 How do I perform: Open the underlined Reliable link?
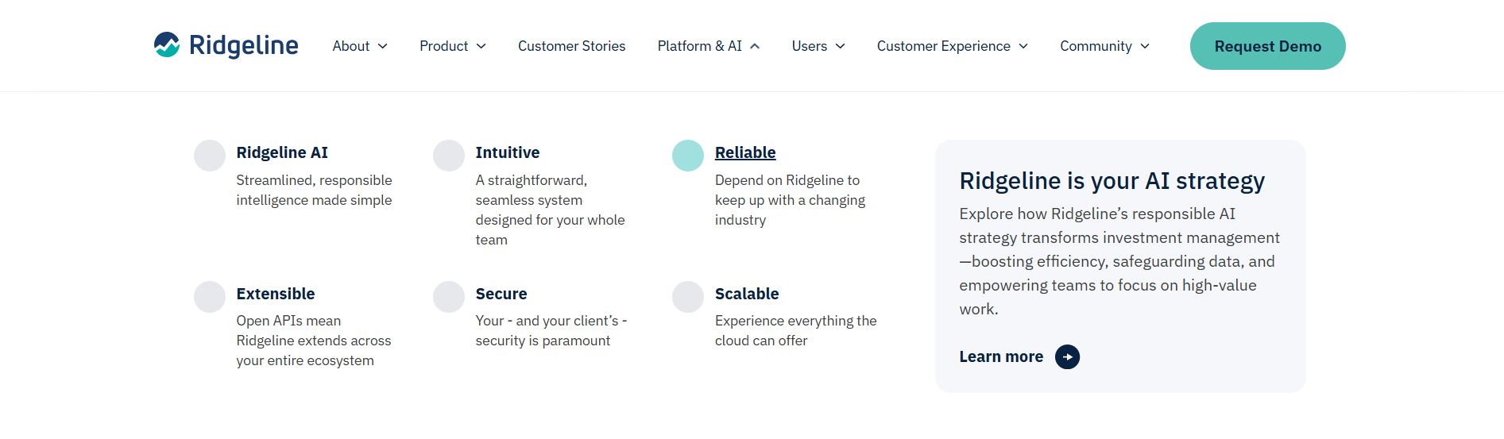click(745, 152)
